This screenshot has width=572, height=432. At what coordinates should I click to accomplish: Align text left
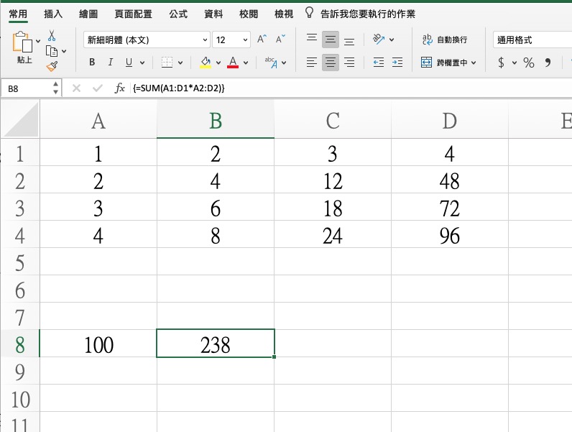coord(312,63)
